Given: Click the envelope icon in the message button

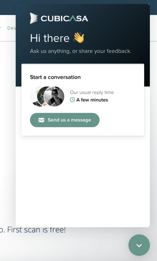Looking at the screenshot, I should click(41, 120).
